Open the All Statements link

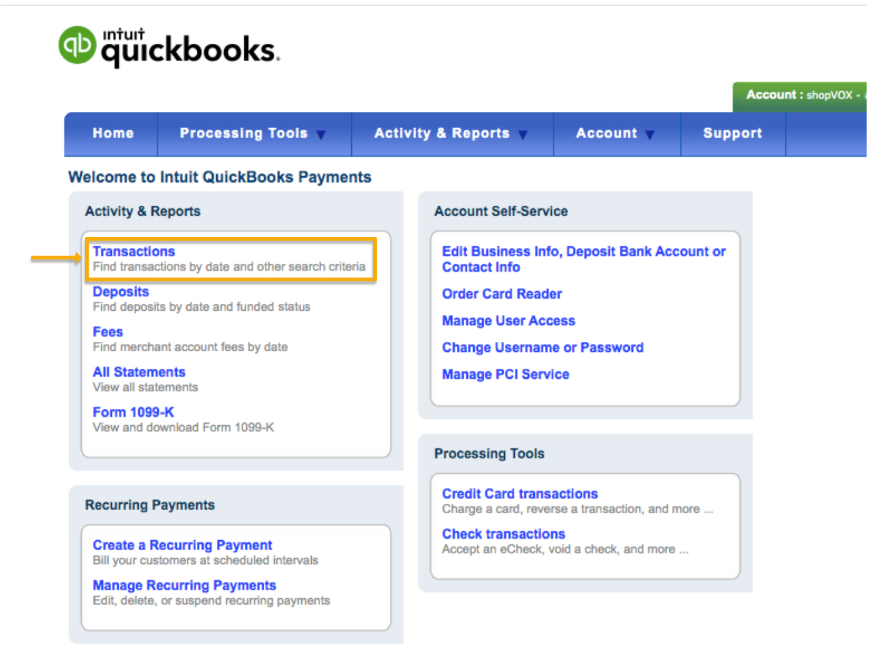pos(139,372)
